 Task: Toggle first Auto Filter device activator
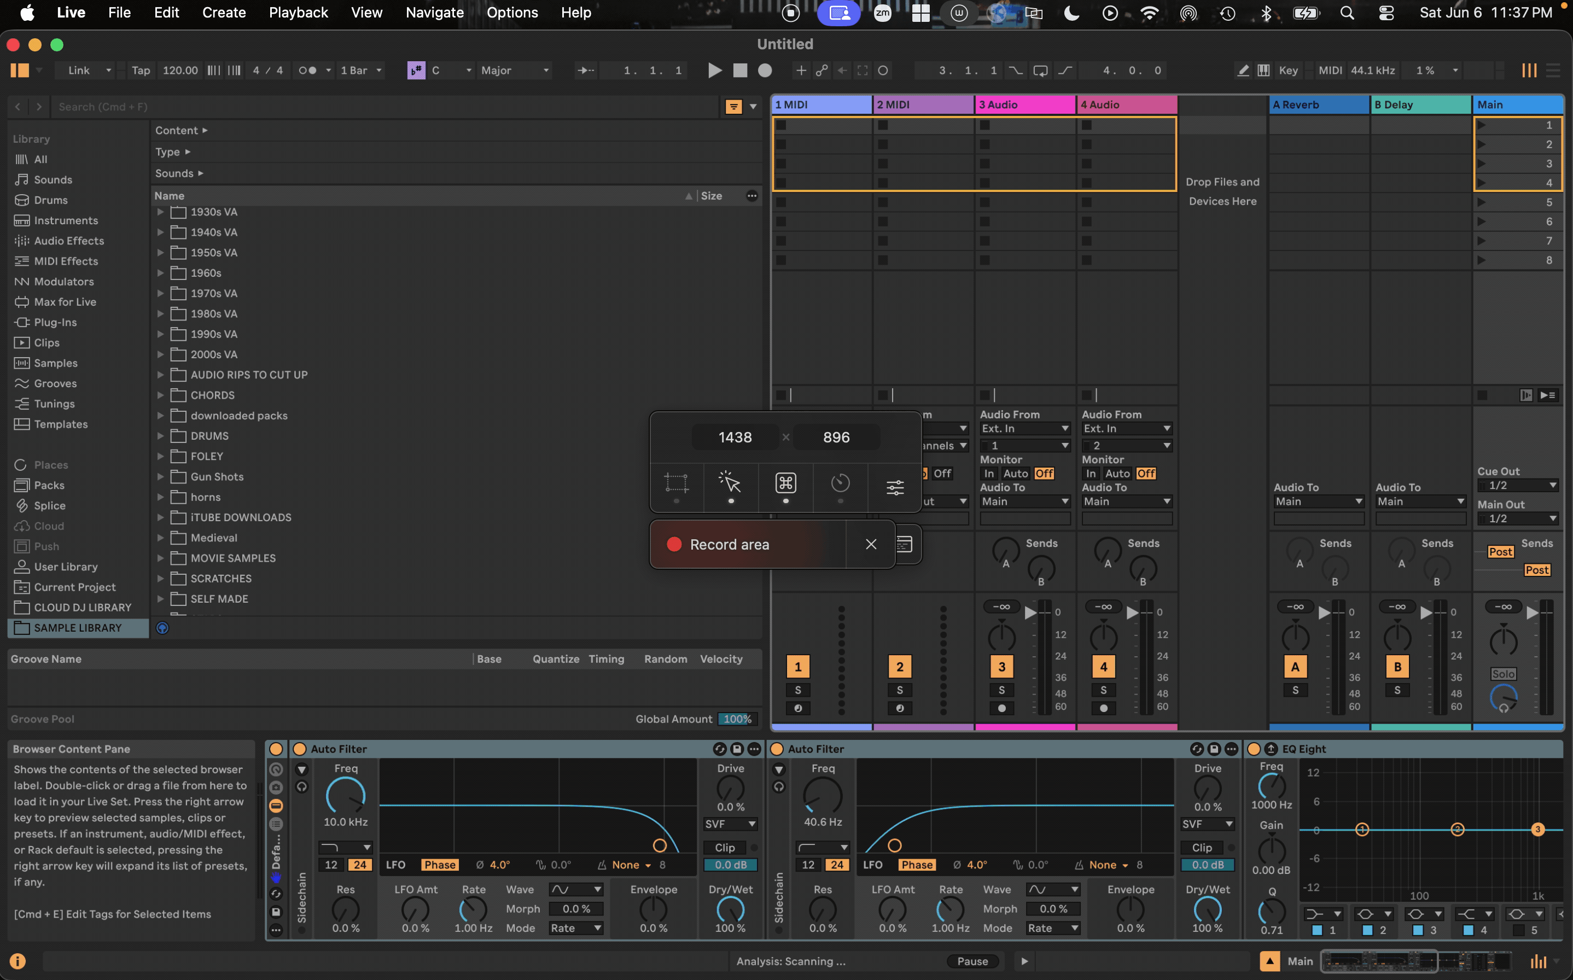tap(299, 749)
